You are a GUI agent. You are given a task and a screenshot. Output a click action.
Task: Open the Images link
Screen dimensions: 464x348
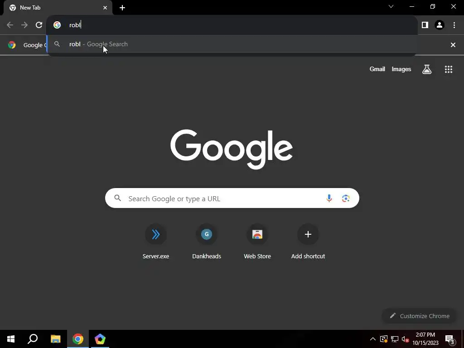pos(401,69)
